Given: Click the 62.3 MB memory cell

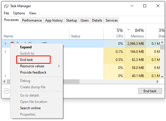Looking at the screenshot, I should (135, 60).
